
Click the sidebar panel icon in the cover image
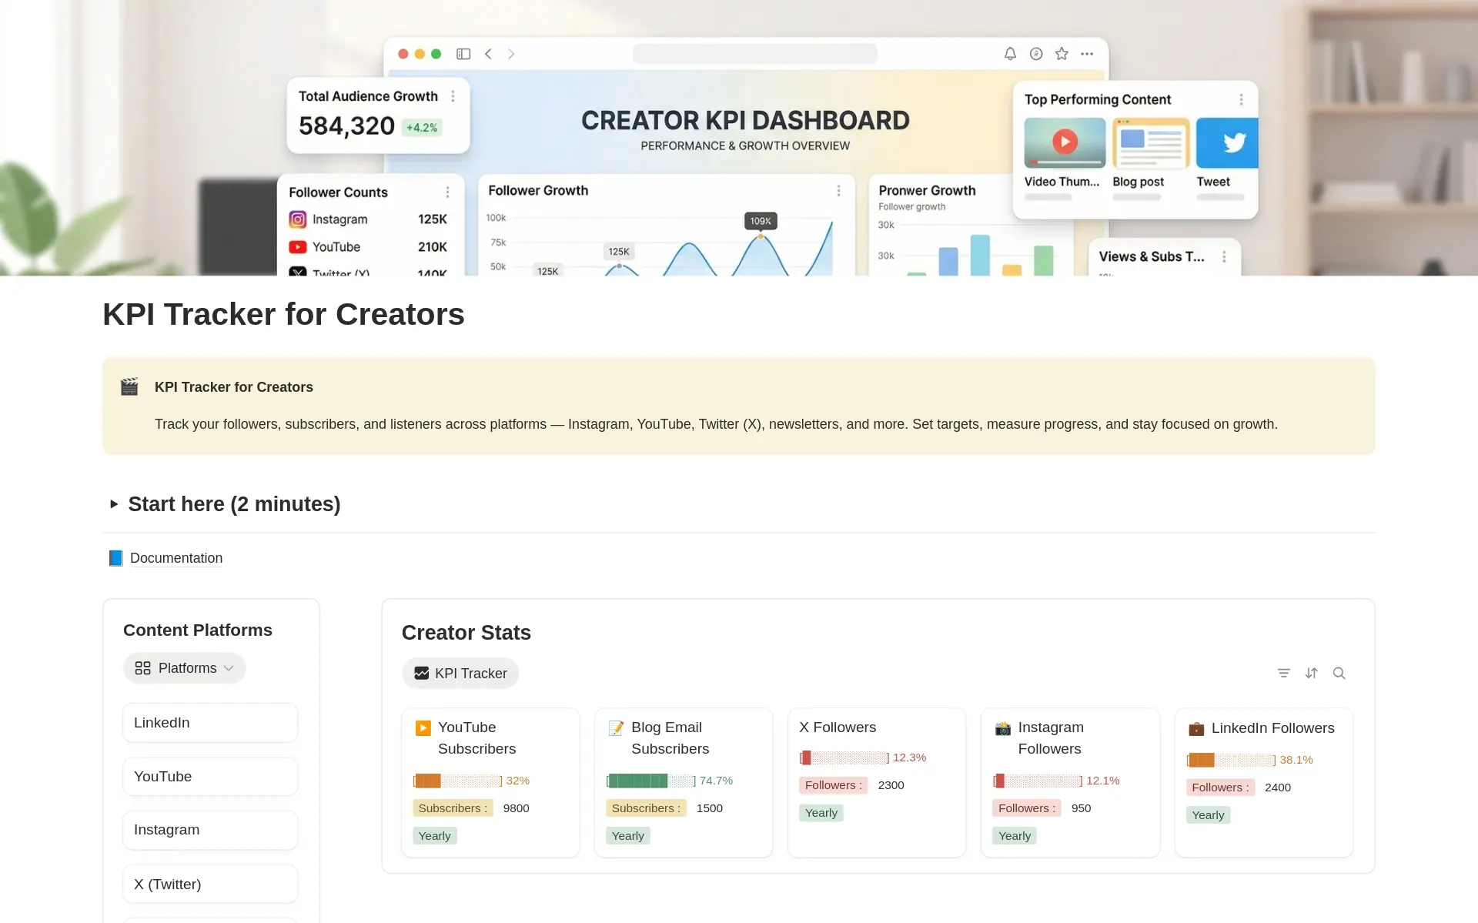pos(463,54)
